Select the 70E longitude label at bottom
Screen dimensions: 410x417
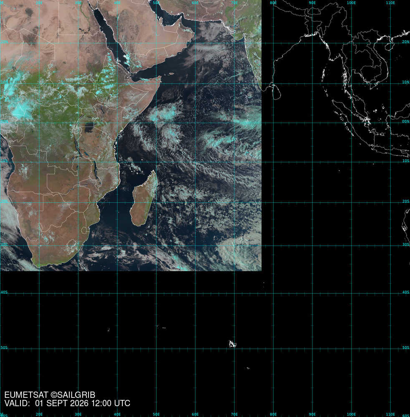coord(234,414)
